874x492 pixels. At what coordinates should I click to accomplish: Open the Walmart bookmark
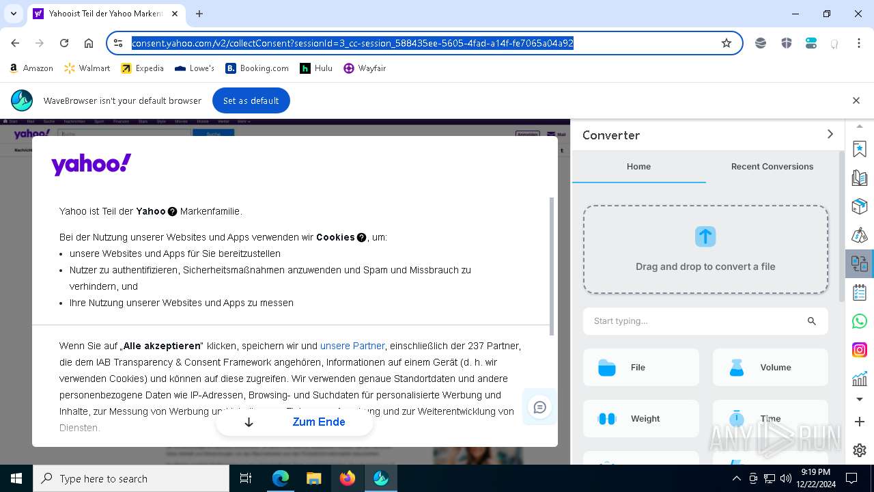point(87,68)
